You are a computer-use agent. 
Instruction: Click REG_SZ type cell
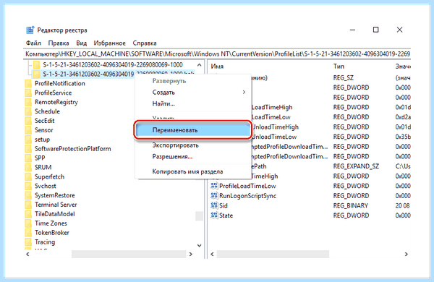pyautogui.click(x=344, y=78)
